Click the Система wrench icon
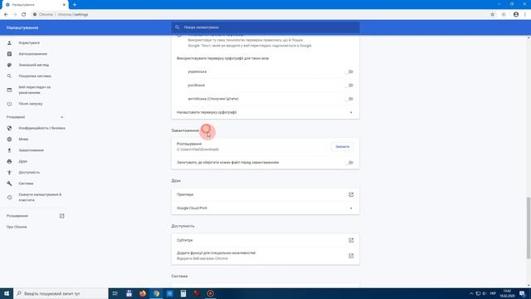 pyautogui.click(x=9, y=184)
